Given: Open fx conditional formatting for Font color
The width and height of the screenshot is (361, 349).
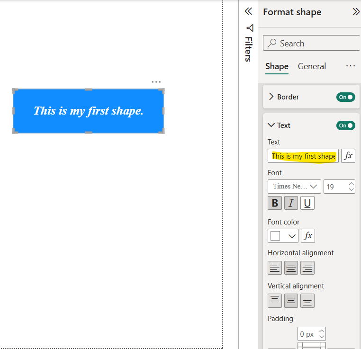Looking at the screenshot, I should click(308, 236).
